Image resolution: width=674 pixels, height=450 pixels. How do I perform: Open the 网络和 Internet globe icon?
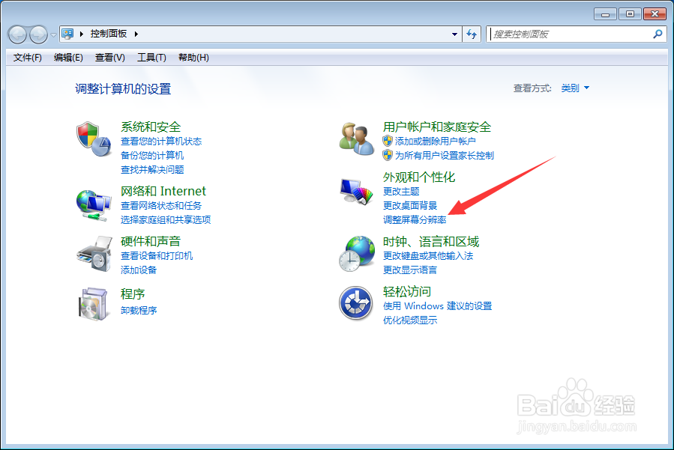(94, 206)
